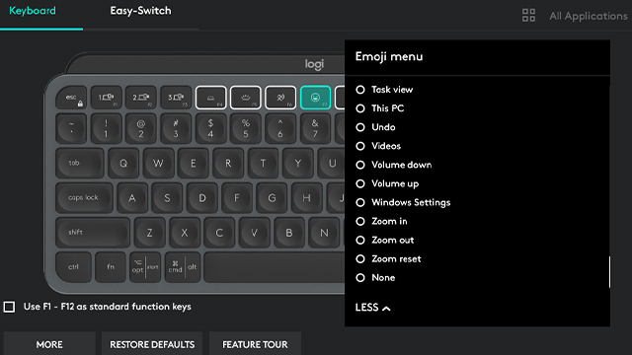Viewport: 632px width, 355px height.
Task: Switch to the Keyboard tab
Action: [x=33, y=11]
